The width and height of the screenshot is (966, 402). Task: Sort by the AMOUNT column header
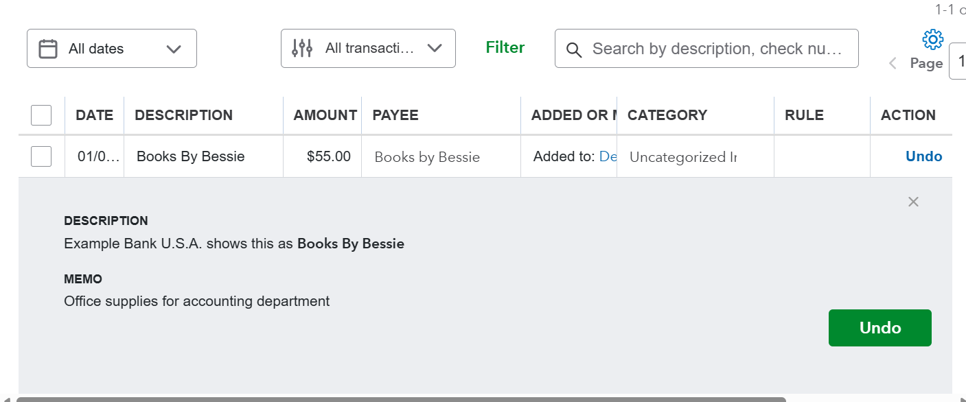325,115
